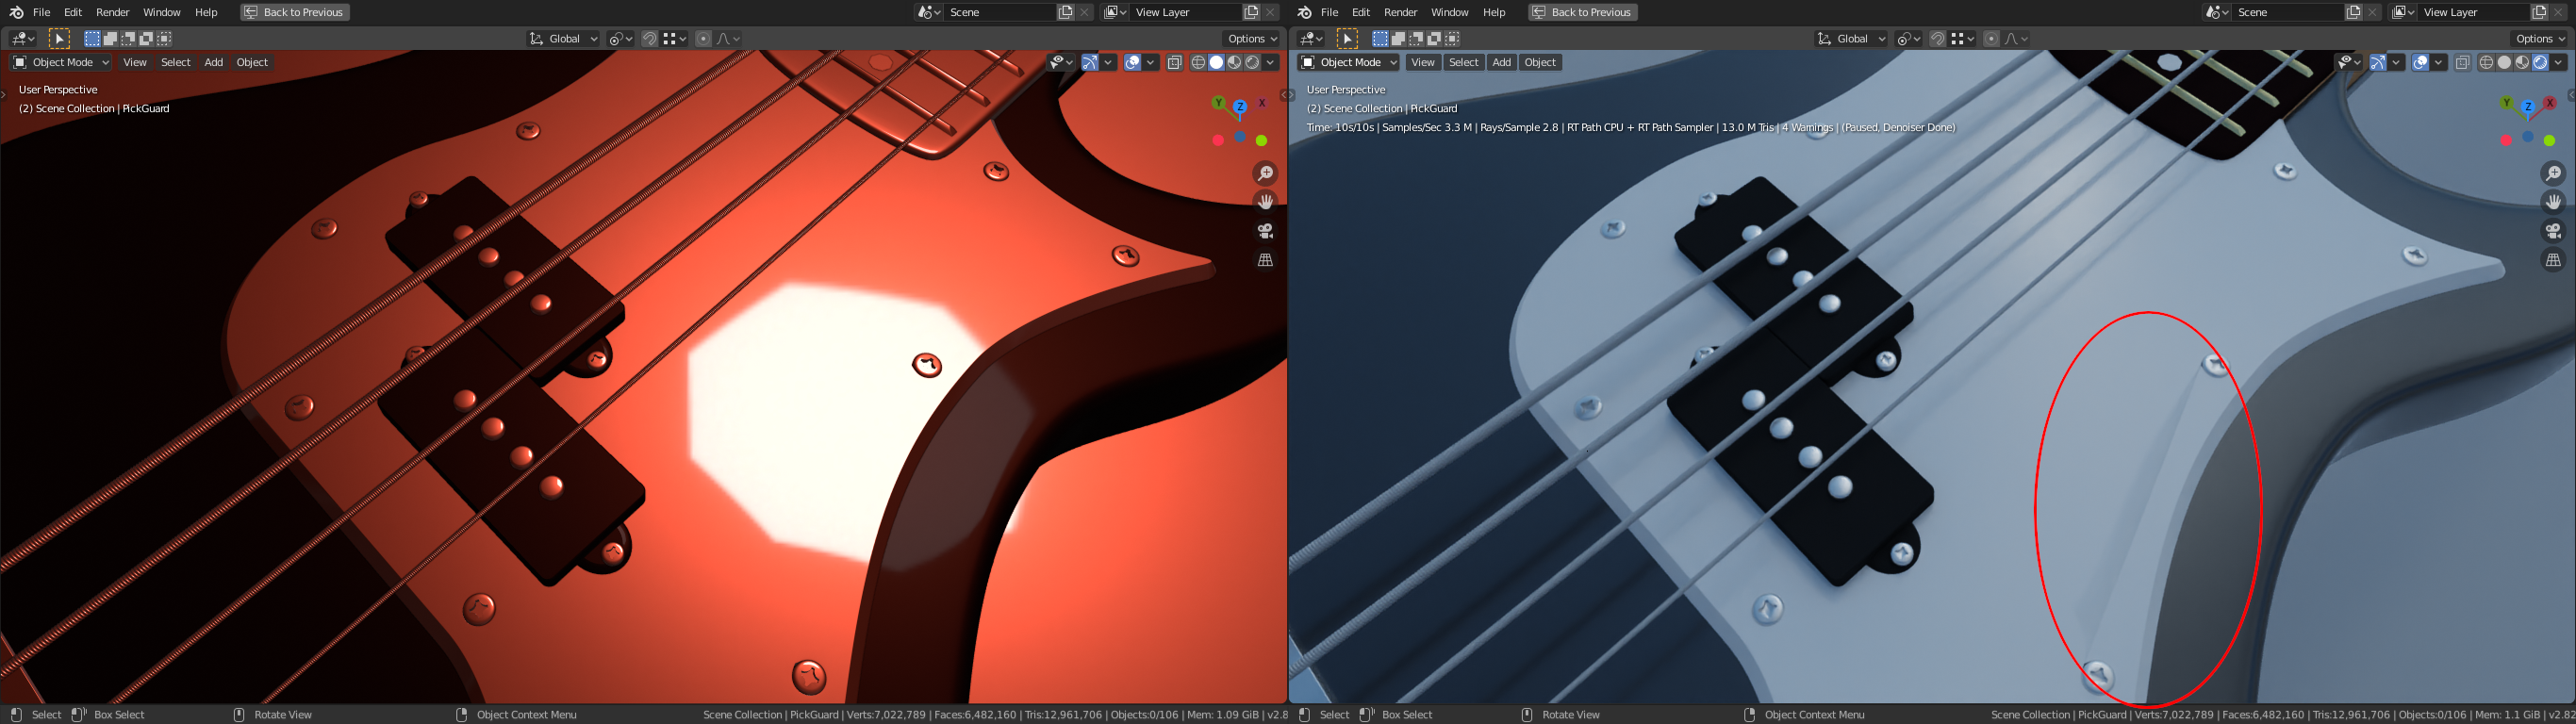Click Back to Previous in right window
Viewport: 2576px width, 724px height.
tap(1582, 12)
